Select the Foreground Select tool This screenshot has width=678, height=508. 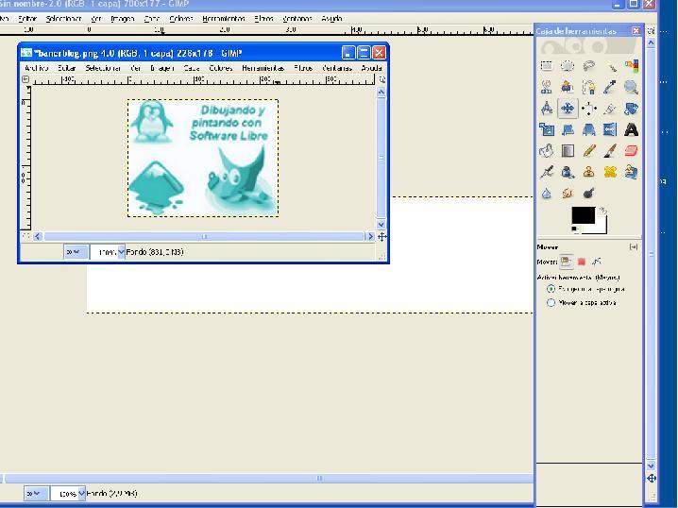(x=568, y=87)
